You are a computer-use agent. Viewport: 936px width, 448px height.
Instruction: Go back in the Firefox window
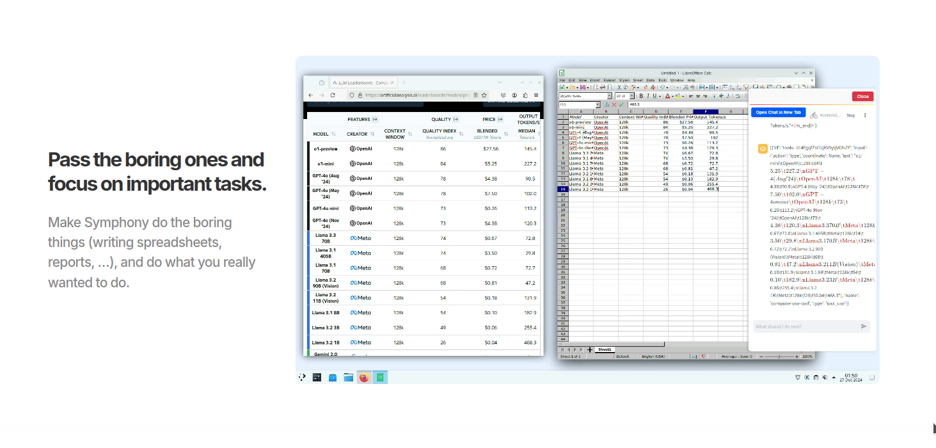(311, 95)
